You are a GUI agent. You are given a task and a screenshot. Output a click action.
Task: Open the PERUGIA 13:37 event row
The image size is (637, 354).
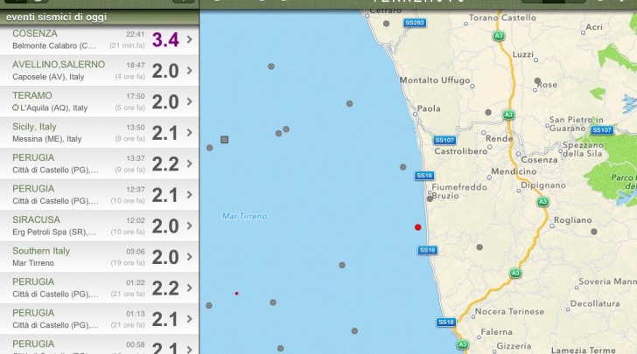click(x=99, y=163)
